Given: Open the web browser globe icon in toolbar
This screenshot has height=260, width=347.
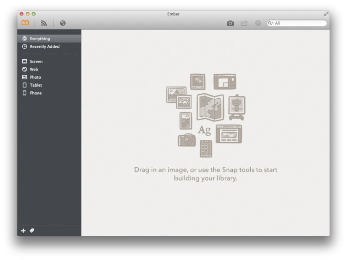Looking at the screenshot, I should (x=62, y=23).
